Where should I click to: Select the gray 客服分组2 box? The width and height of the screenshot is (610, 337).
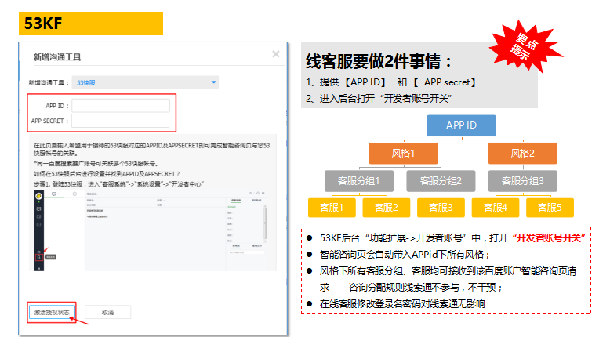pos(441,181)
